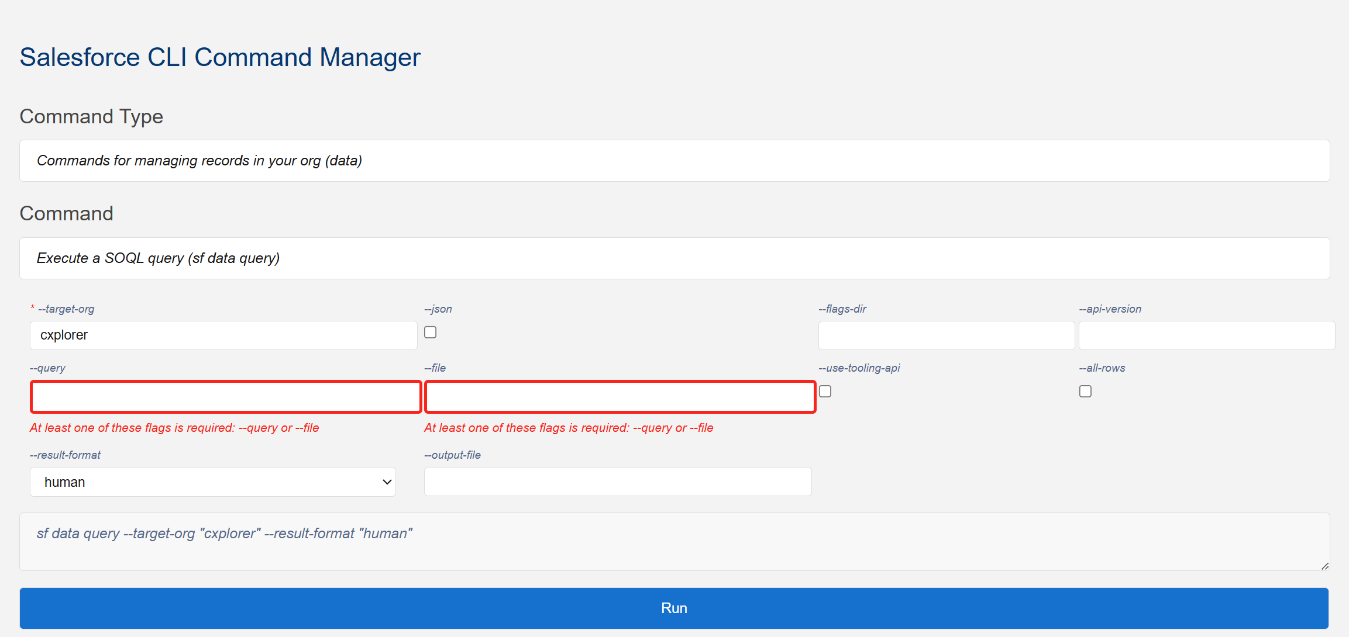Screen dimensions: 1349x637
Task: Toggle the --use-tooling-api checkbox
Action: 825,392
